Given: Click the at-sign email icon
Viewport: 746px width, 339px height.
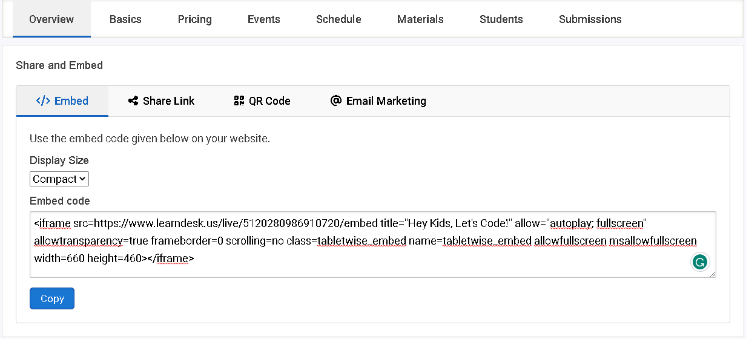Looking at the screenshot, I should point(336,100).
